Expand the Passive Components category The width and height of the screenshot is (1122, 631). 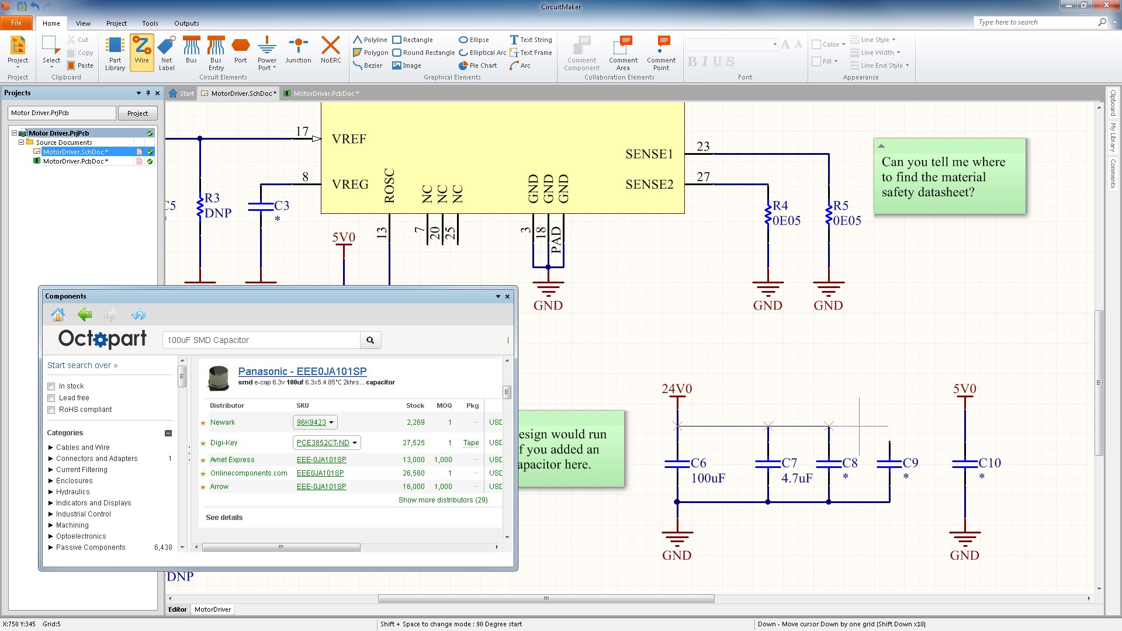click(x=51, y=547)
